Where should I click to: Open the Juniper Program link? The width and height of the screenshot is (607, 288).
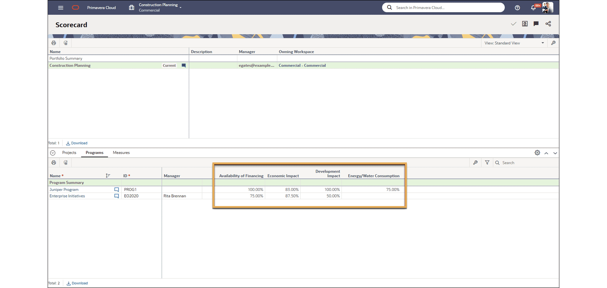(x=64, y=189)
